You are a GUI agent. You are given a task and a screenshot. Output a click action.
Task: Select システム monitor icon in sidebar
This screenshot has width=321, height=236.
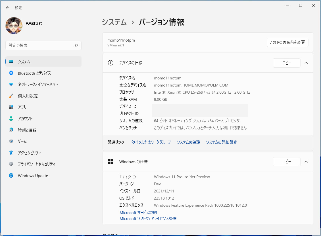pyautogui.click(x=11, y=61)
